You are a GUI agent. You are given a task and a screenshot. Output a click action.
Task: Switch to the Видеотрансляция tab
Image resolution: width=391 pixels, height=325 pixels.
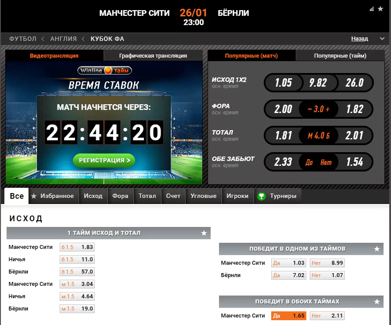click(x=54, y=55)
